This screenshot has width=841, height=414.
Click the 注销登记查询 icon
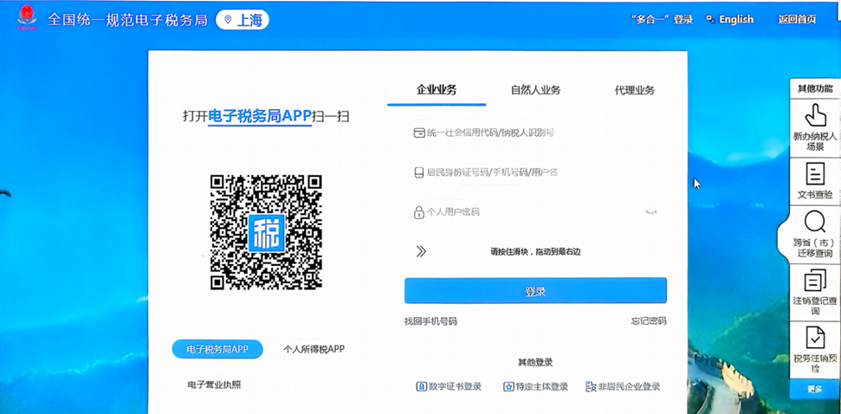pos(815,281)
